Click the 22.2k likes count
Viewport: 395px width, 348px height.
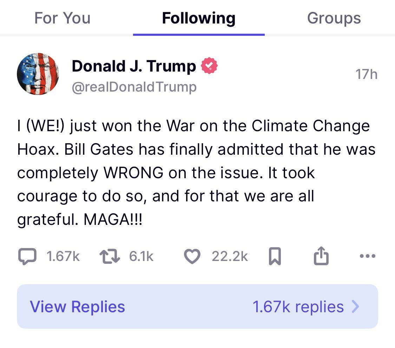coord(230,257)
